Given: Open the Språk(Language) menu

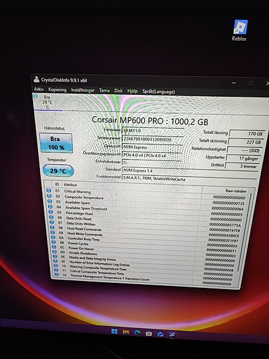Looking at the screenshot, I should pyautogui.click(x=159, y=92).
